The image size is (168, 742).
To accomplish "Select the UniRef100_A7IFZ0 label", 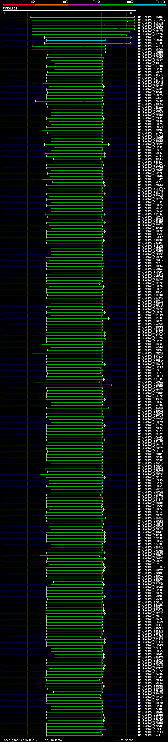I will 151,388.
